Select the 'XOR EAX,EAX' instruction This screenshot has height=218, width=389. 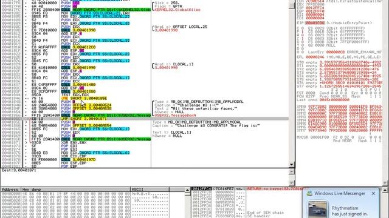(74, 143)
